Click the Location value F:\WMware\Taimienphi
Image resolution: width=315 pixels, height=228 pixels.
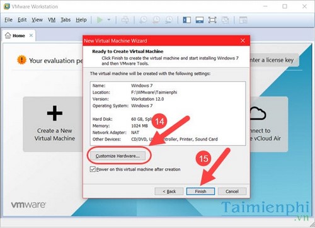154,92
